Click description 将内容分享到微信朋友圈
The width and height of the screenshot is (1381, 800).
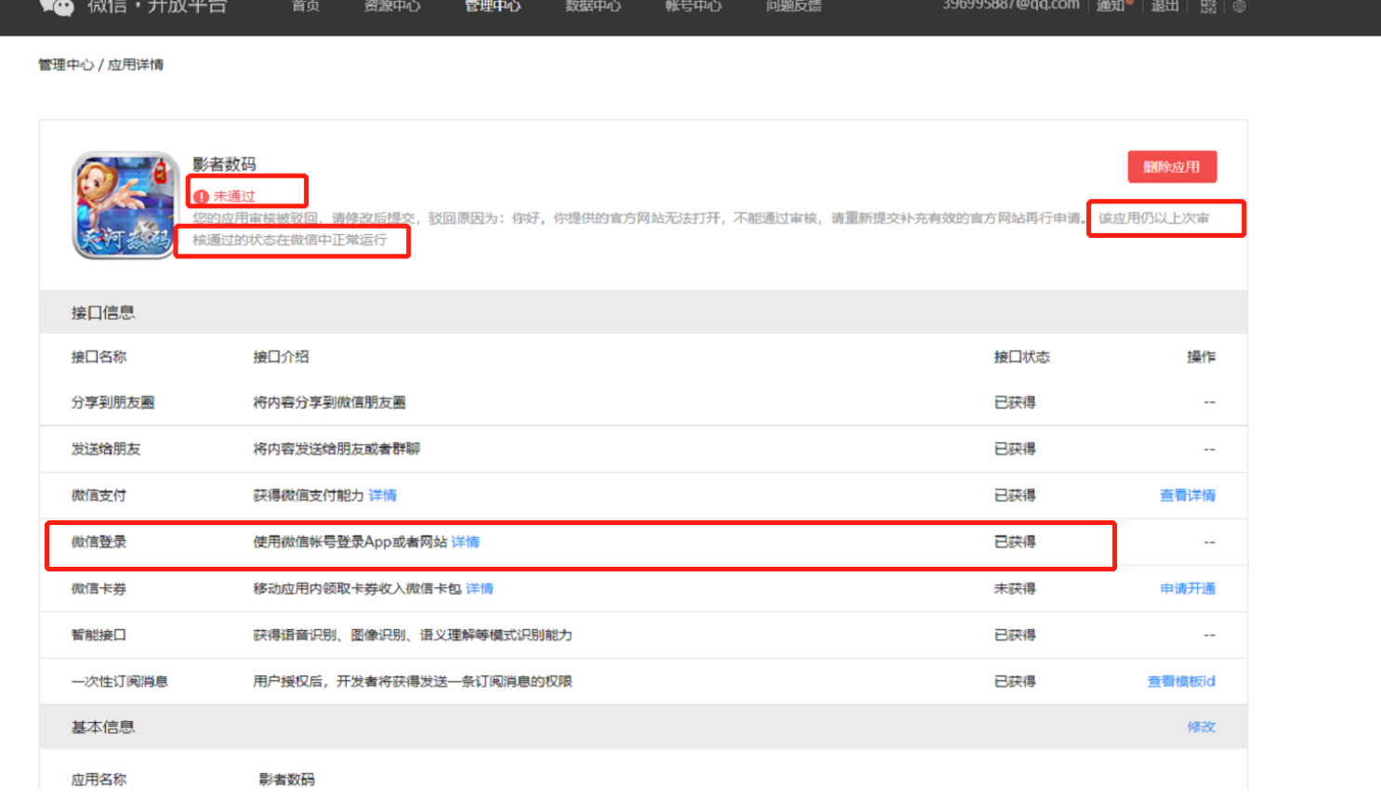click(x=330, y=402)
